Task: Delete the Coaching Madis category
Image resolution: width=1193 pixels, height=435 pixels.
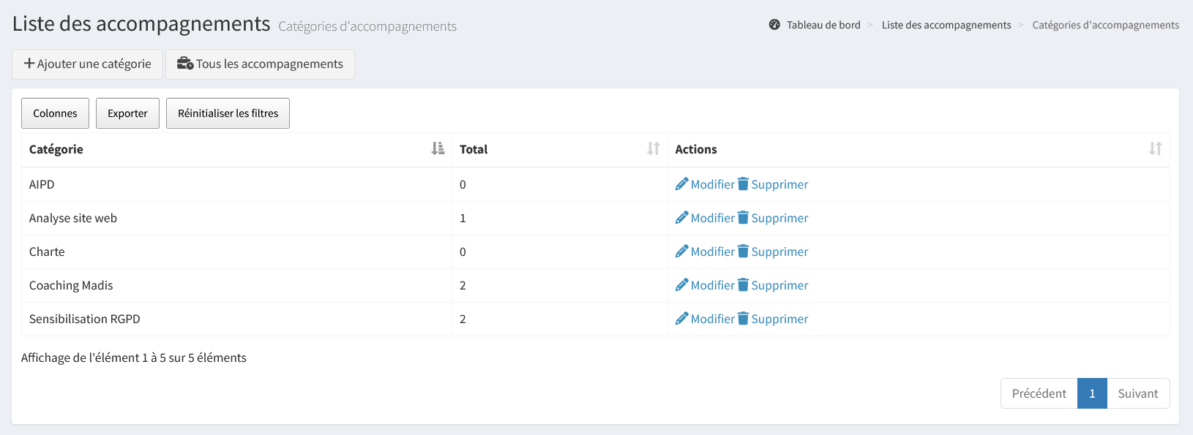Action: coord(773,285)
